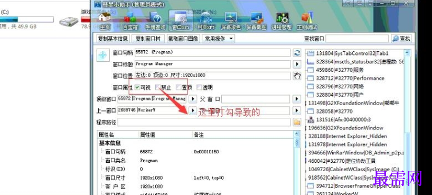Click 截取窗口图像 button

[x=183, y=39]
